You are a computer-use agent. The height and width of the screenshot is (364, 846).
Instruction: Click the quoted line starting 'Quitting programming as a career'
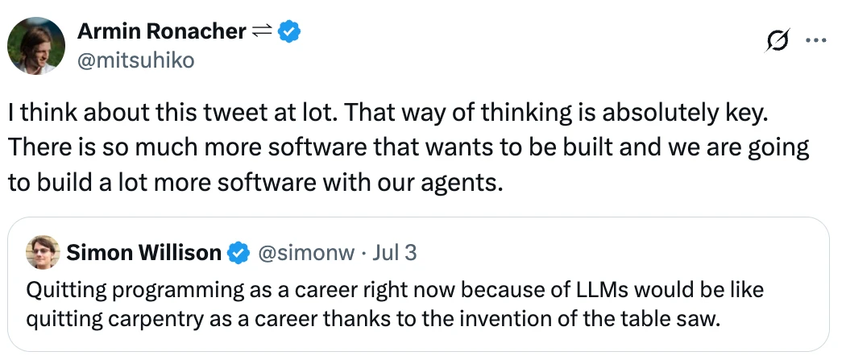coord(395,287)
